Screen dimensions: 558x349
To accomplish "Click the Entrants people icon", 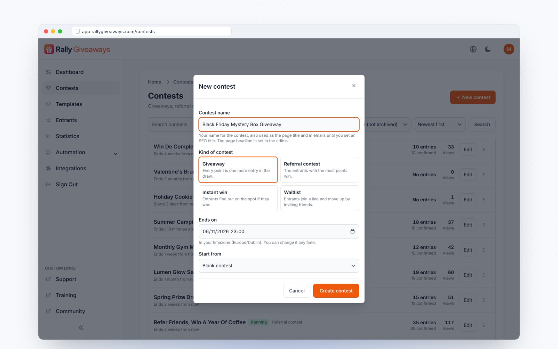I will (48, 120).
